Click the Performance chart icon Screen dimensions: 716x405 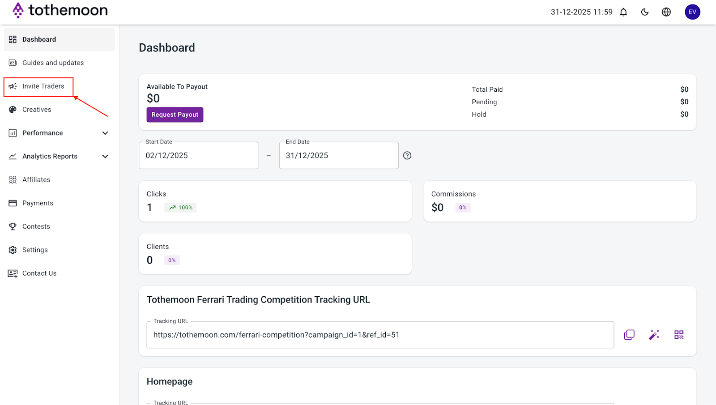click(x=13, y=133)
